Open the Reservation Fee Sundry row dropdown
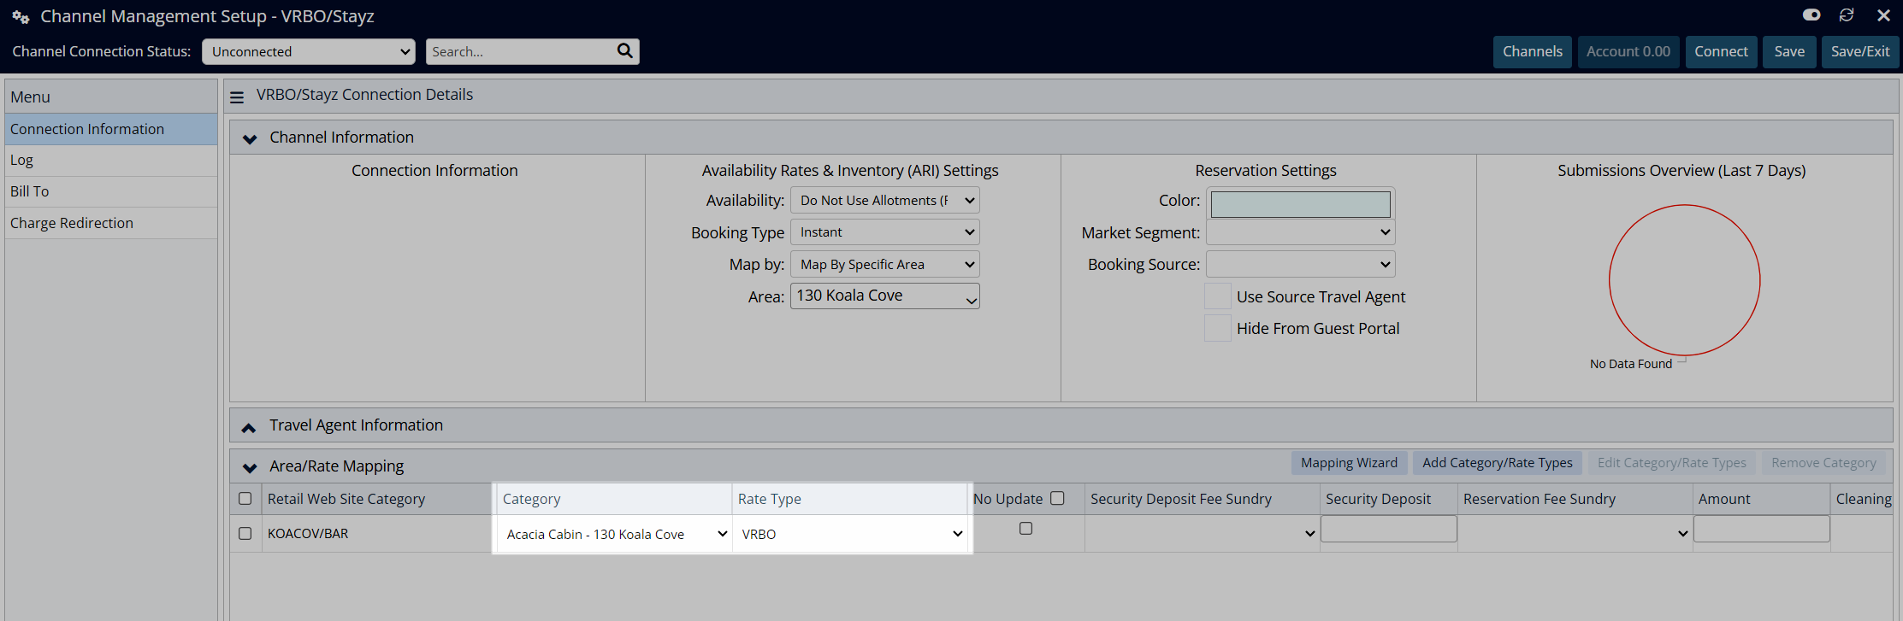 coord(1575,534)
